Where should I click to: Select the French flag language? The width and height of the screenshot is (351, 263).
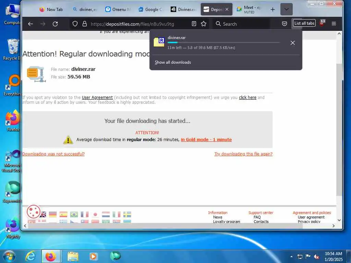tap(85, 214)
